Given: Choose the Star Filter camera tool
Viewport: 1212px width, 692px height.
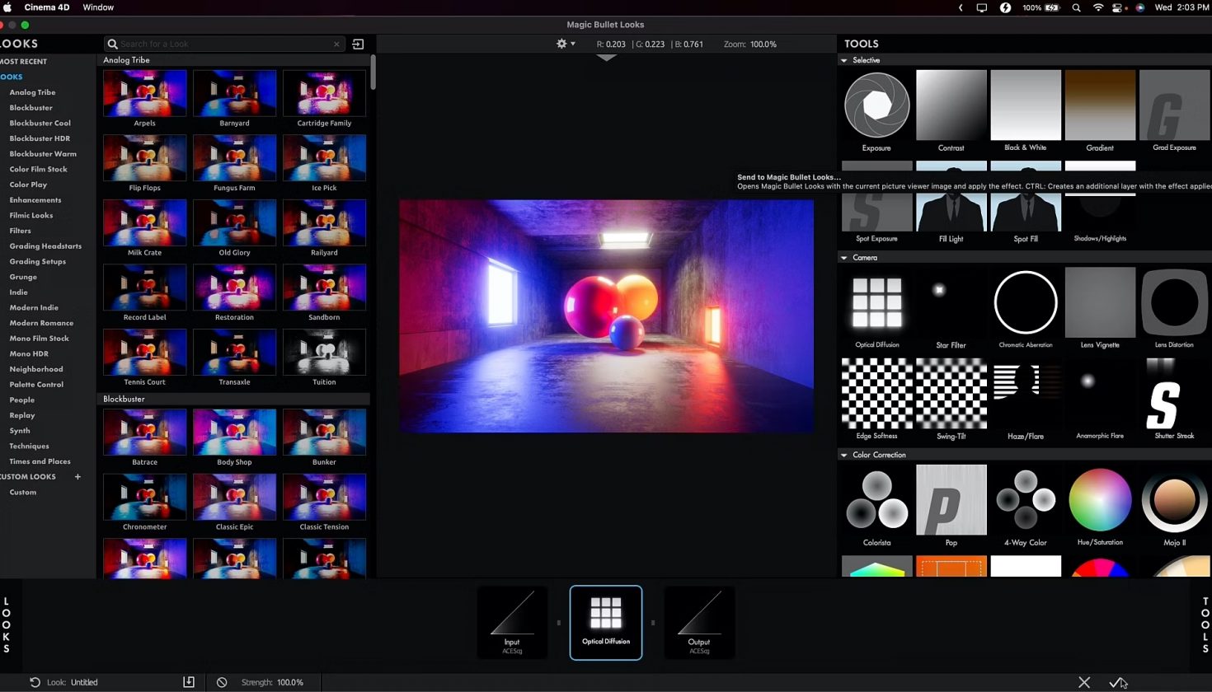Looking at the screenshot, I should point(951,302).
